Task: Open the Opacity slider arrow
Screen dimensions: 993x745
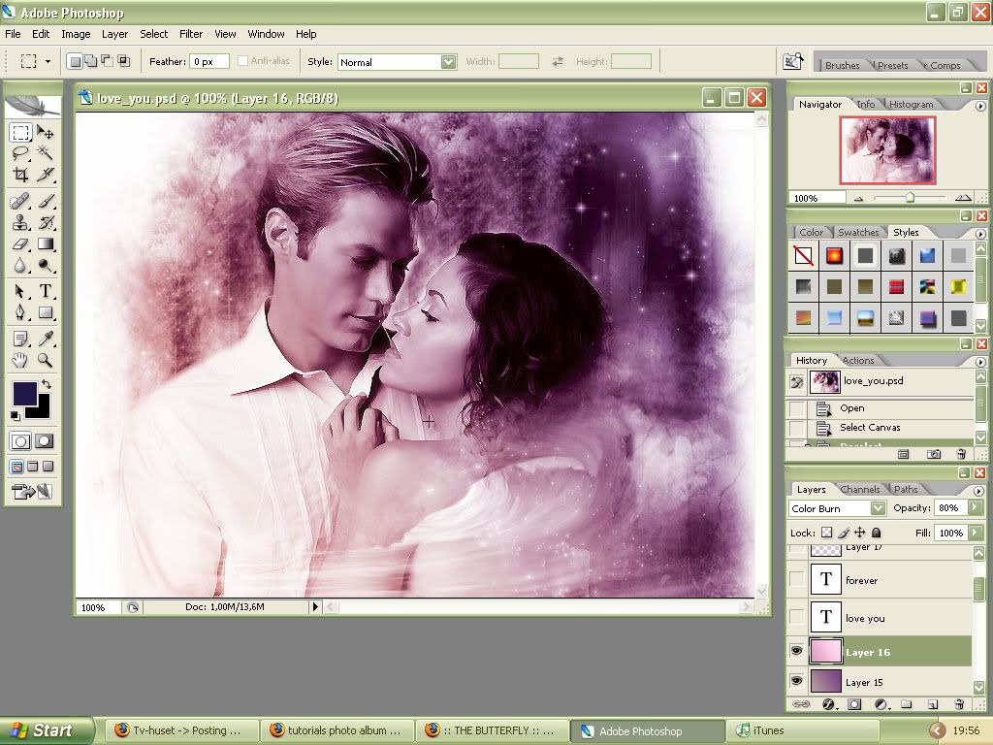Action: point(975,507)
